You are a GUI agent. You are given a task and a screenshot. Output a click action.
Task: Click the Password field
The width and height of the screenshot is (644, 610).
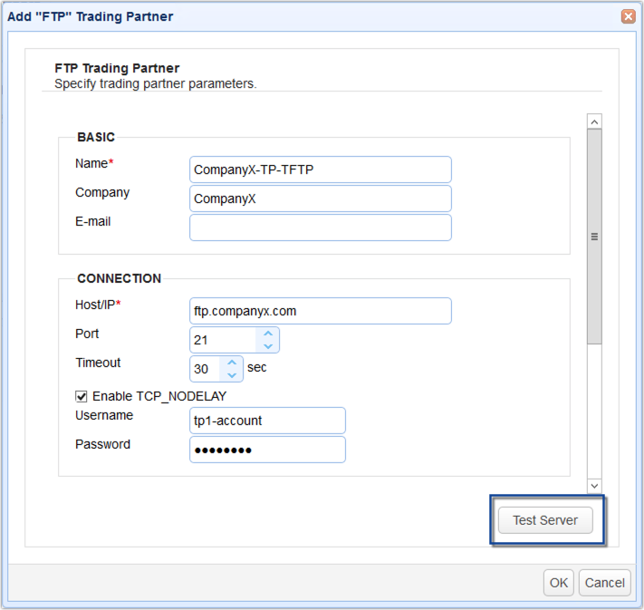(x=267, y=450)
